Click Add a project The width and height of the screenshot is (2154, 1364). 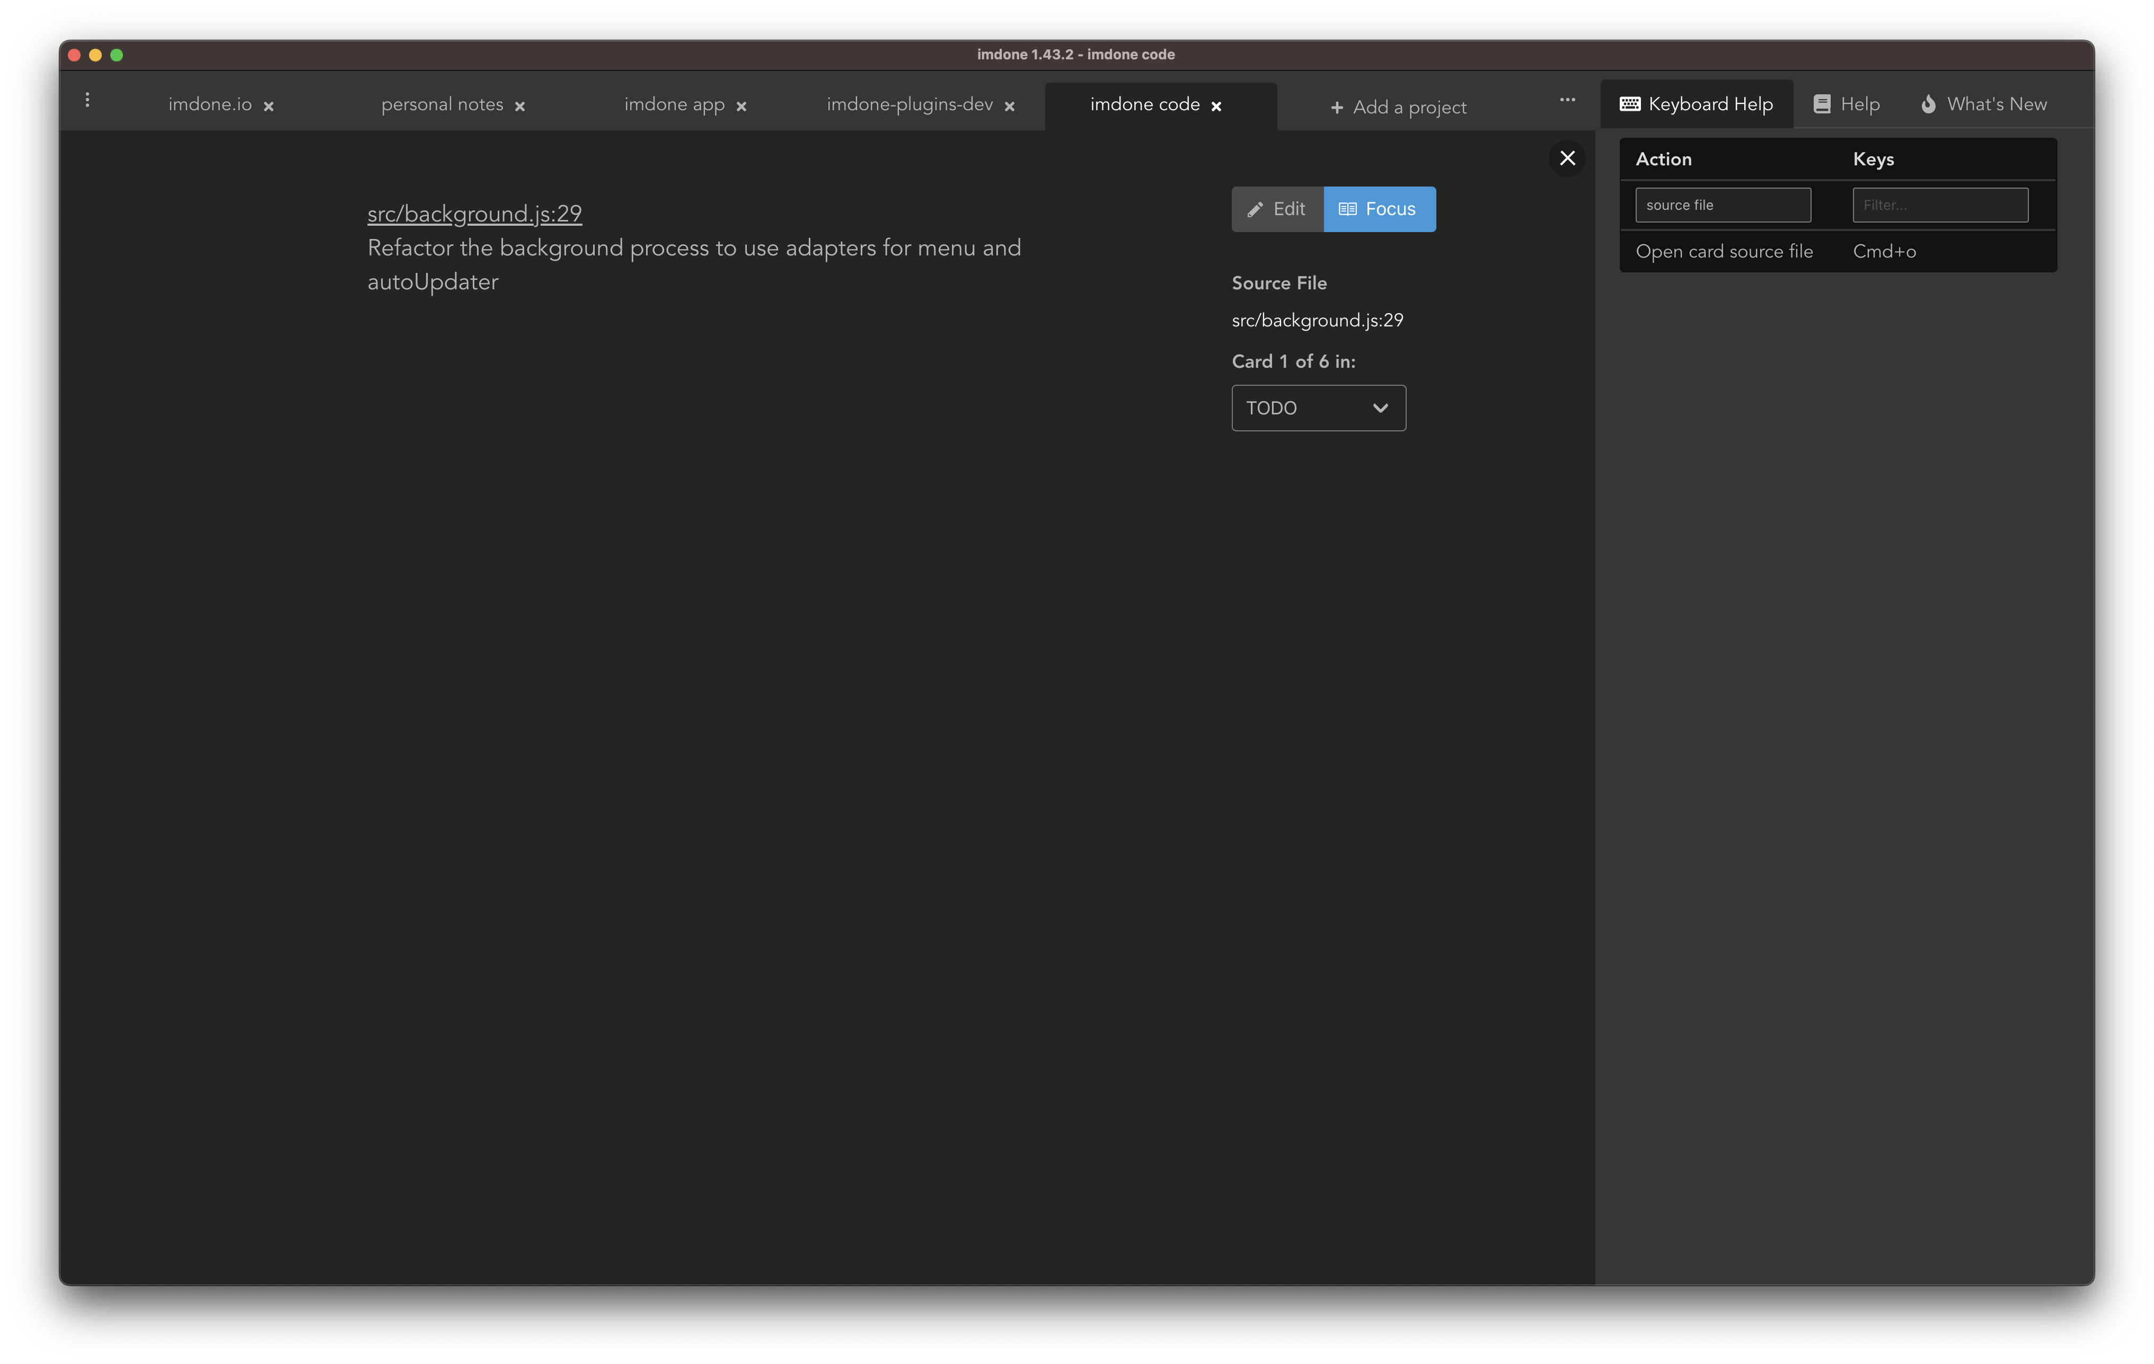[x=1398, y=108]
